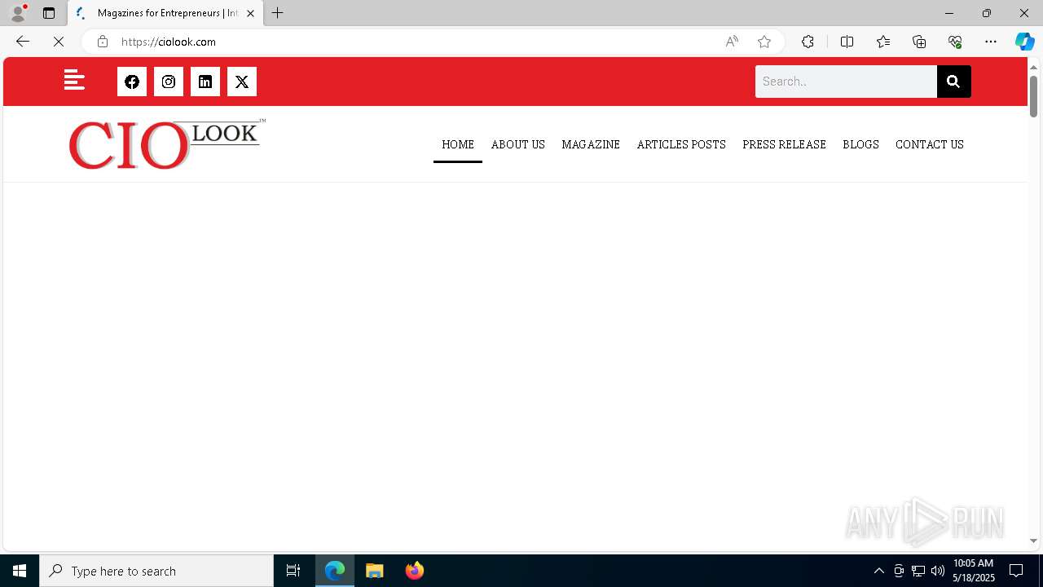Open the CIOLook Facebook page
Image resolution: width=1043 pixels, height=587 pixels.
[x=132, y=82]
